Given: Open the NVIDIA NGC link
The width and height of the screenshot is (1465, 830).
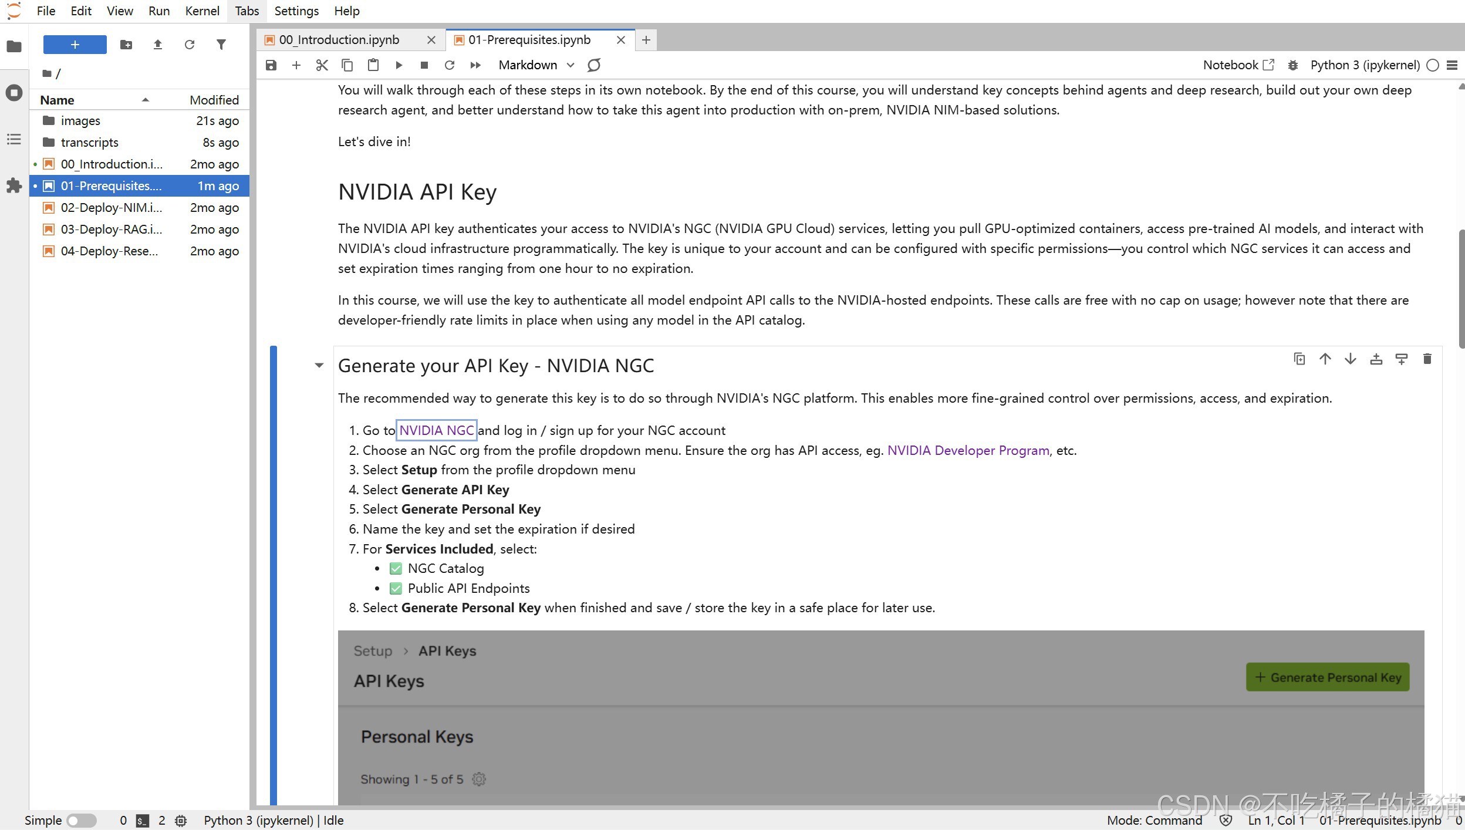Looking at the screenshot, I should click(x=436, y=430).
